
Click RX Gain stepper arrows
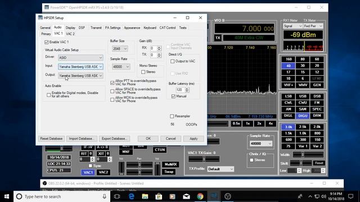159,48
